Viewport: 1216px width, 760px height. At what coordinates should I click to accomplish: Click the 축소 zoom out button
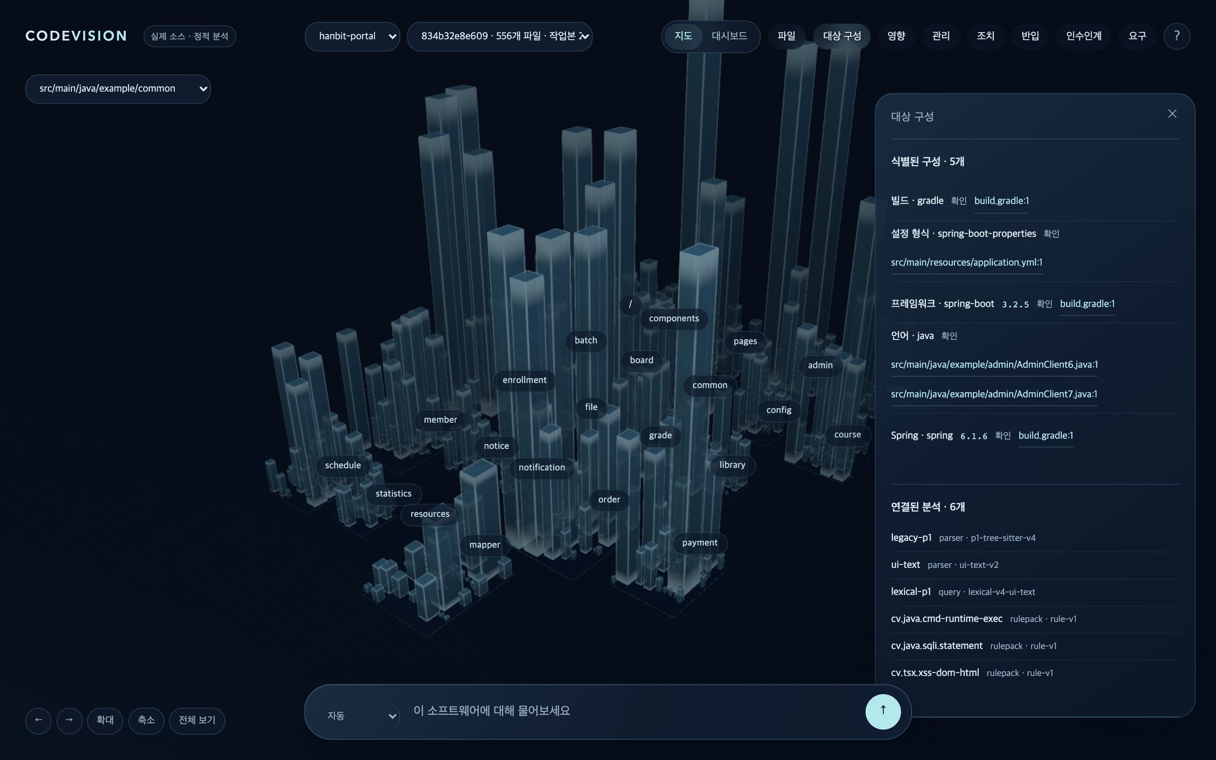pyautogui.click(x=146, y=720)
